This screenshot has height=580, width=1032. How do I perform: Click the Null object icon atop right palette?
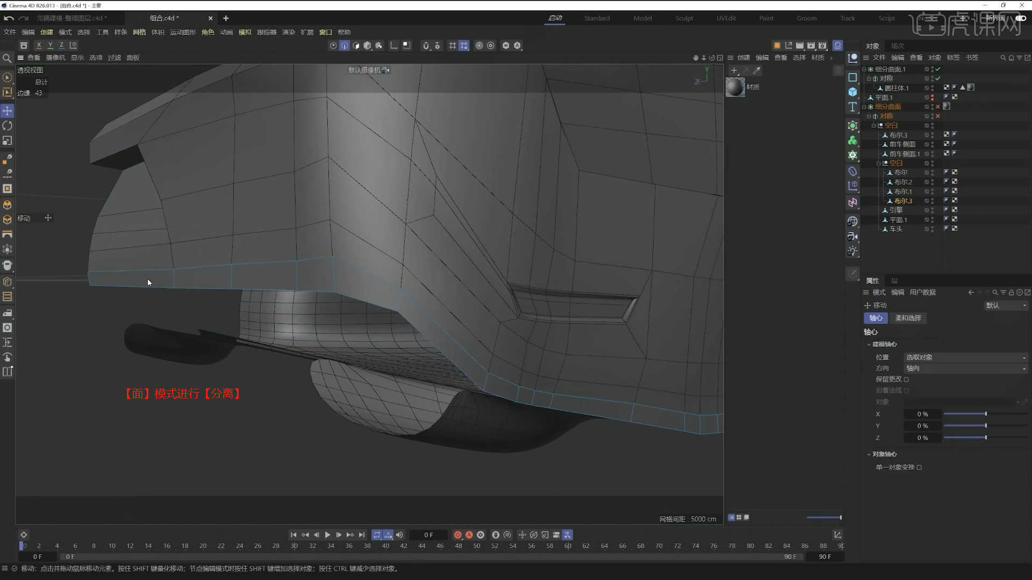point(852,58)
